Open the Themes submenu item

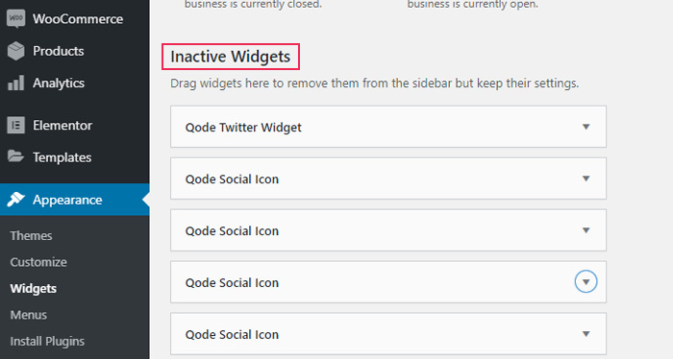[32, 235]
